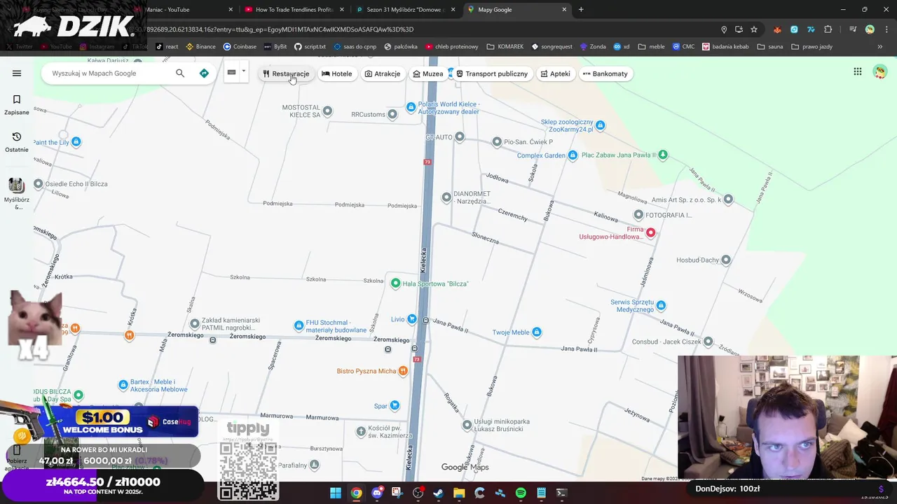
Task: Select Plac Zabaw Jana Pawła II pin
Action: point(663,155)
